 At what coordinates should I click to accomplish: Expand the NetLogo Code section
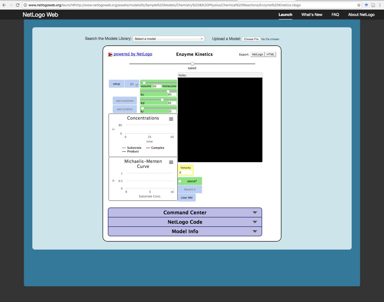185,222
